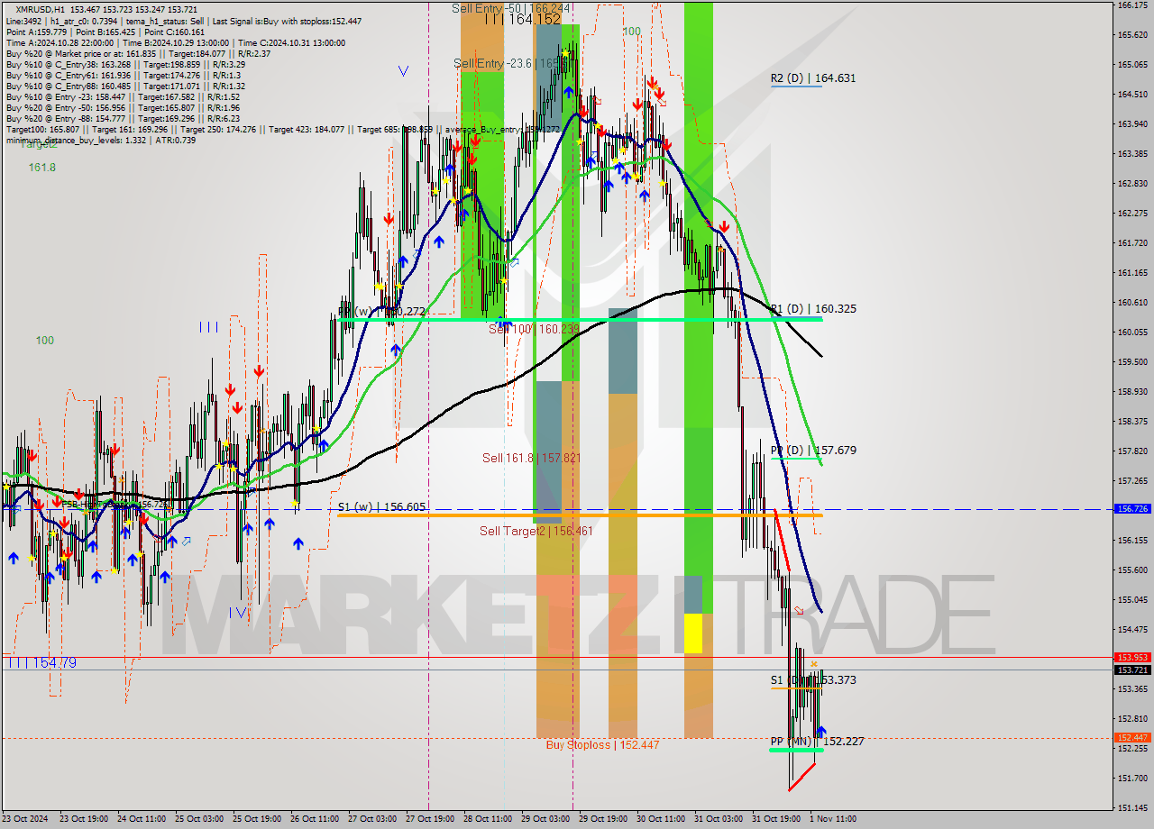
Task: Click the black 153.721 current price tag
Action: [1132, 670]
